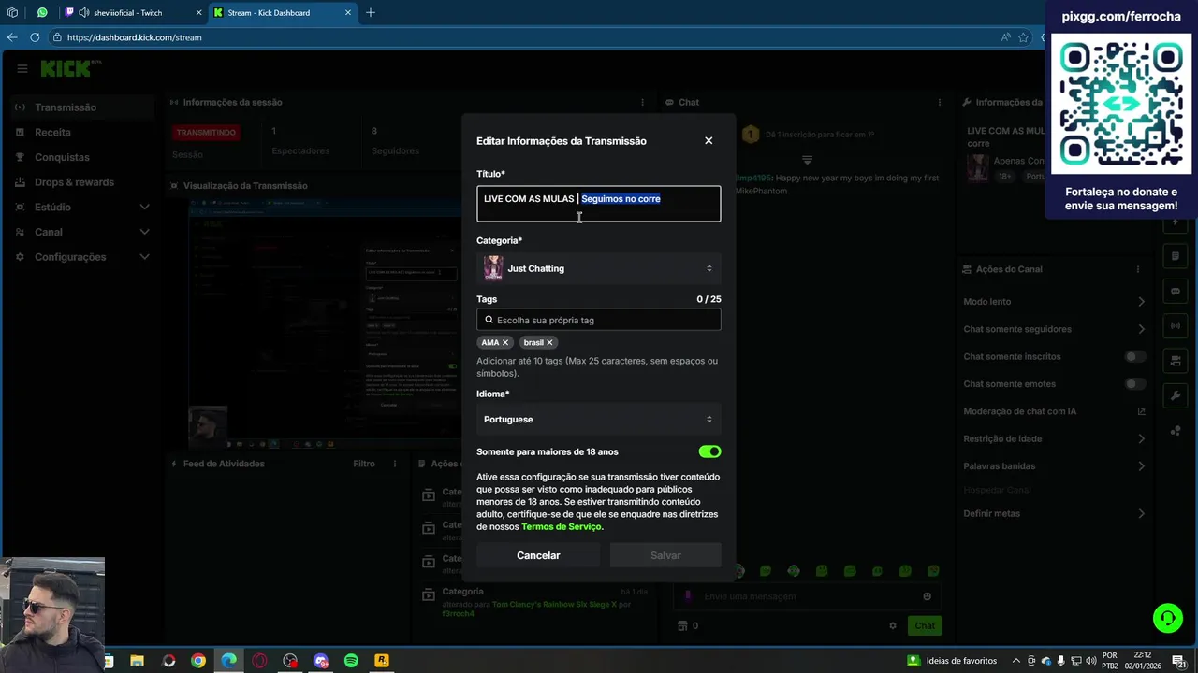1198x673 pixels.
Task: Open the Idioma dropdown showing Portuguese
Action: tap(599, 419)
